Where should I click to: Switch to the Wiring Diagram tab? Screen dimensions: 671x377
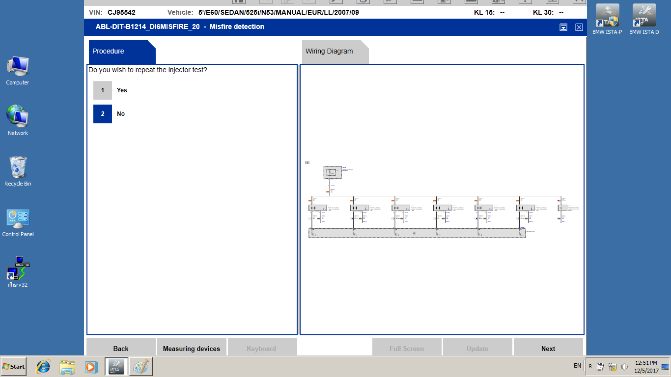pyautogui.click(x=334, y=52)
